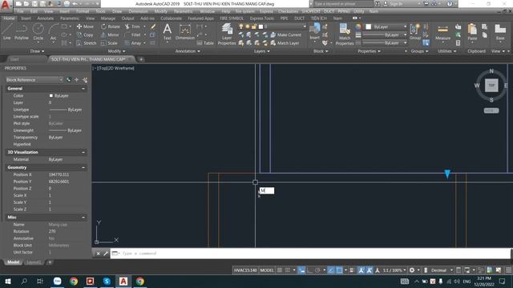
Task: Click the Paste clipboard button
Action: (472, 32)
